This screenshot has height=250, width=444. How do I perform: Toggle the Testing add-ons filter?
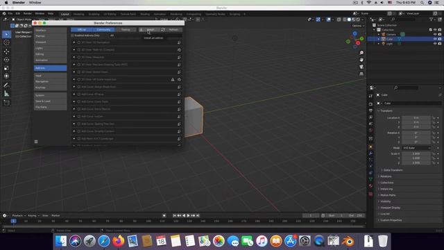[x=126, y=30]
